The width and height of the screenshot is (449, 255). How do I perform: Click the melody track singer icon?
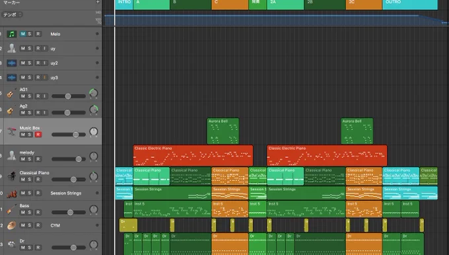point(11,156)
